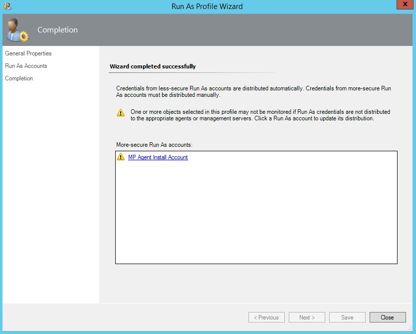Select the Run As Accounts step
The image size is (416, 334).
[26, 66]
